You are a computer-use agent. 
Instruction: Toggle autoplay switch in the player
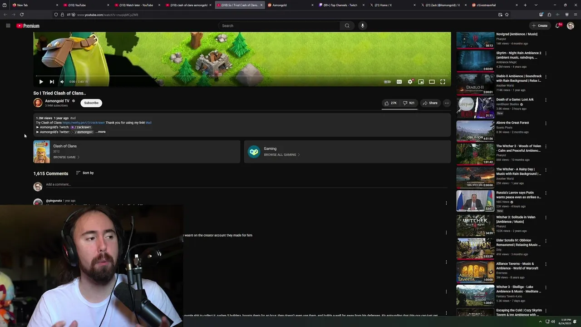coord(387,82)
